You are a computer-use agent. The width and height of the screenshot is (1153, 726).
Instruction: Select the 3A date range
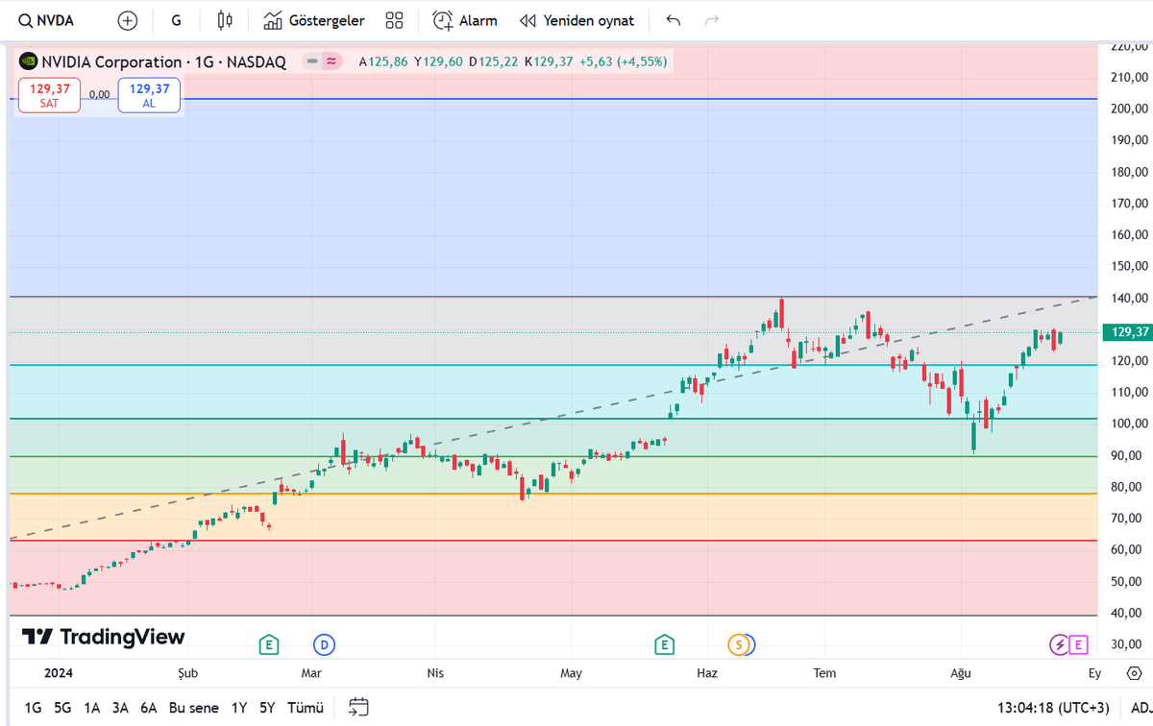click(x=120, y=708)
